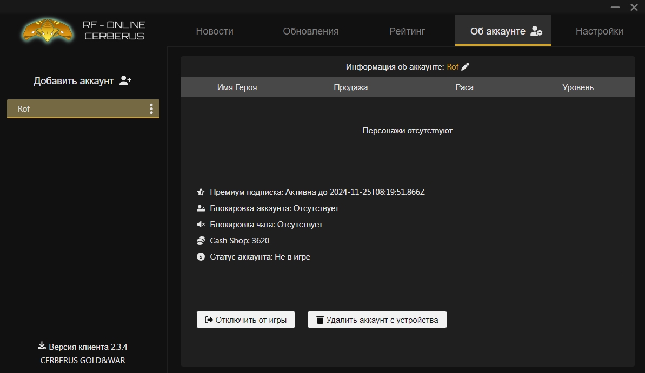Screen dimensions: 645x373
Task: Select the premium subscription star icon
Action: [x=200, y=192]
